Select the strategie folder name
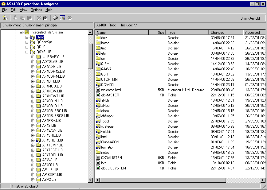The image size is (267, 190). pyautogui.click(x=107, y=126)
